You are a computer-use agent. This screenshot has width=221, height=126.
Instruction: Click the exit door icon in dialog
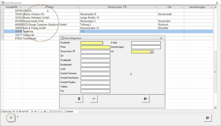pyautogui.click(x=145, y=99)
